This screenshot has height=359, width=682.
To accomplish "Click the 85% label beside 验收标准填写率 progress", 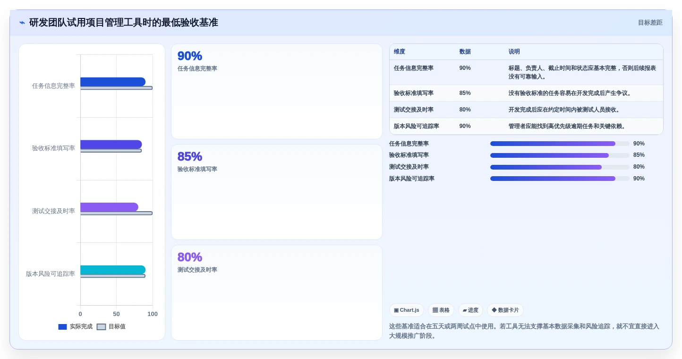I will click(639, 155).
